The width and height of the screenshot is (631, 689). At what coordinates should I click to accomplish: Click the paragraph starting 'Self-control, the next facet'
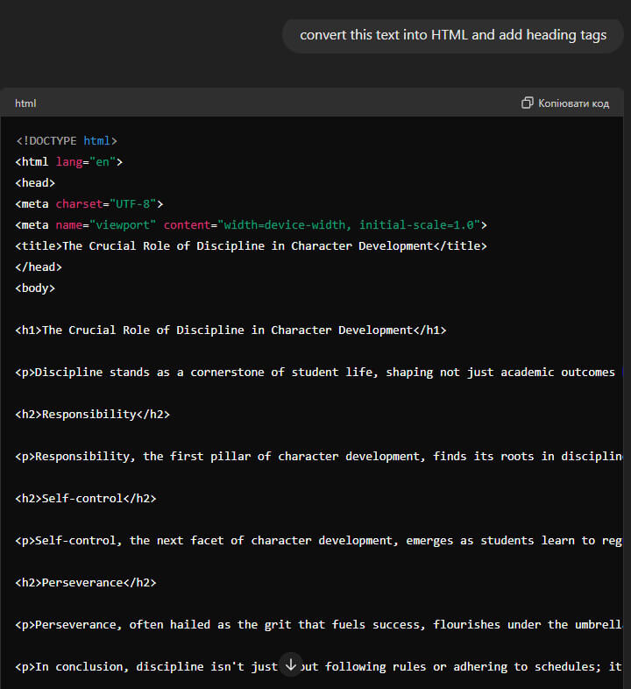tap(319, 541)
